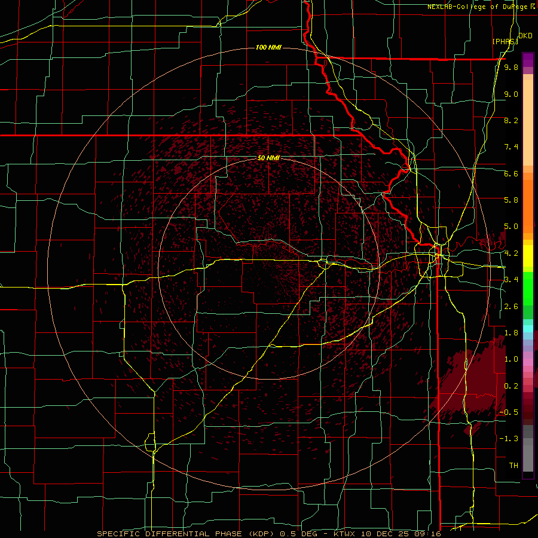538x538 pixels.
Task: Click the [PHAS] units label
Action: coord(505,41)
